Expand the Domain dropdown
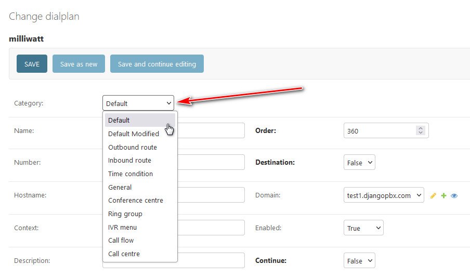The height and width of the screenshot is (278, 470). 384,195
